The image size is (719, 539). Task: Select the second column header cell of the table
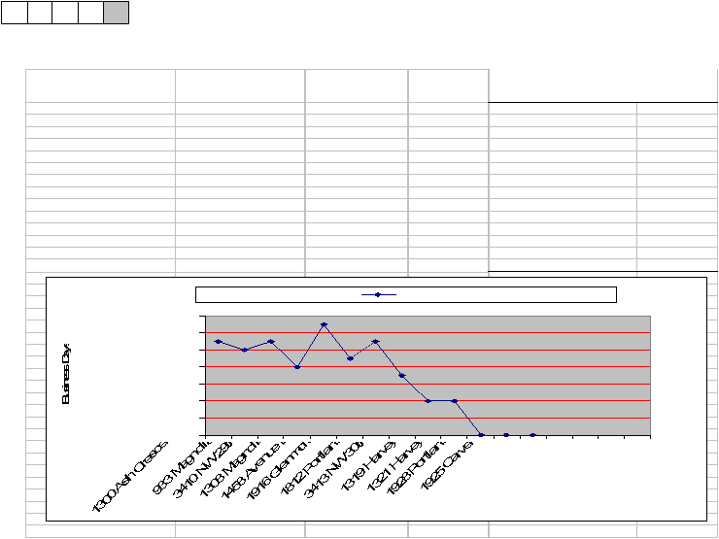tap(239, 85)
